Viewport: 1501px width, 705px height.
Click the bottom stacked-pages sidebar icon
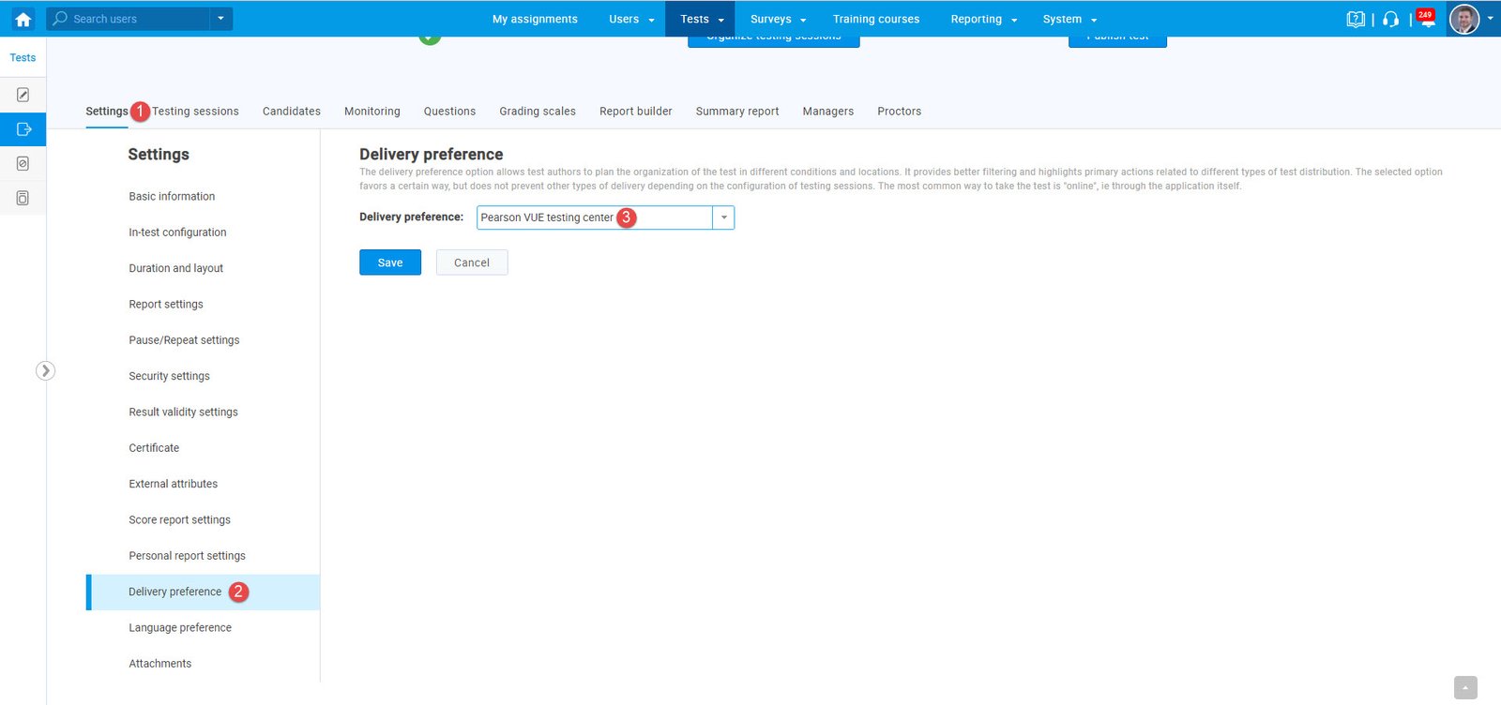point(23,198)
